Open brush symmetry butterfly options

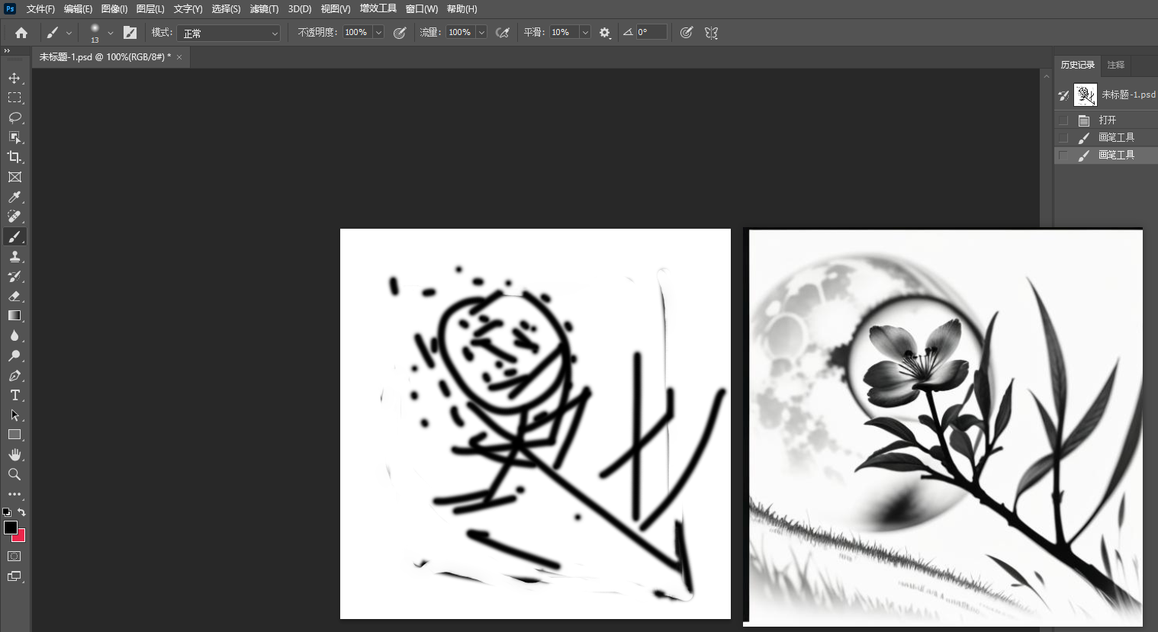[x=711, y=33]
